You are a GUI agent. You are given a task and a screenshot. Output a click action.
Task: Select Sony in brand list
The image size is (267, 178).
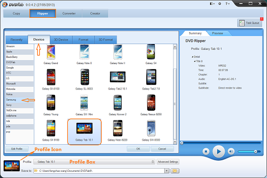(x=20, y=105)
